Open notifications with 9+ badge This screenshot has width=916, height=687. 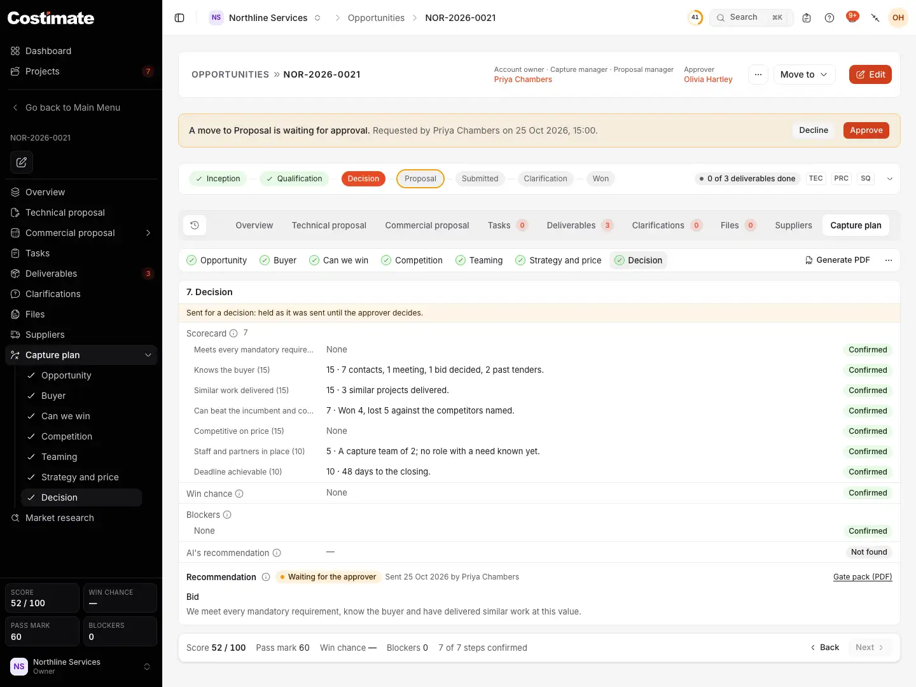click(x=852, y=17)
